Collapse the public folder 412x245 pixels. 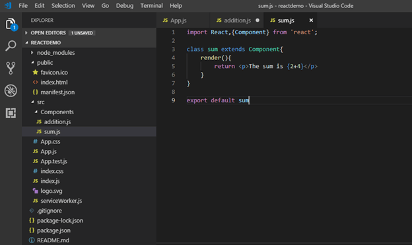tap(32, 62)
